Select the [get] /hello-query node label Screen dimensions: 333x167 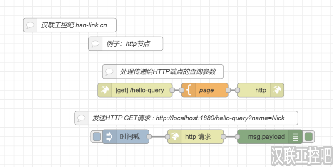139,90
